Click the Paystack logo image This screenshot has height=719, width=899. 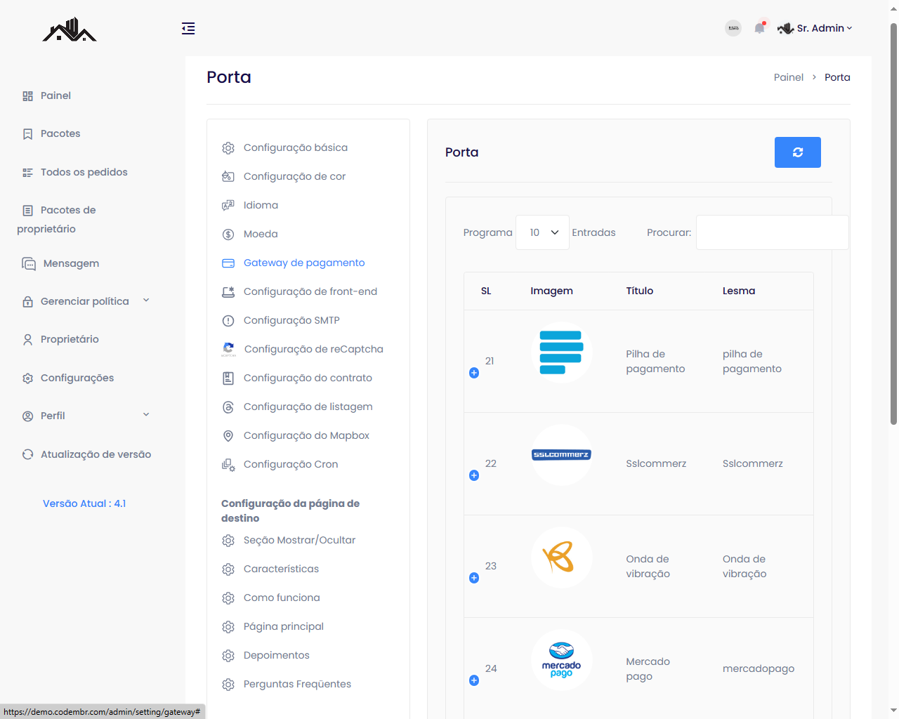[561, 352]
